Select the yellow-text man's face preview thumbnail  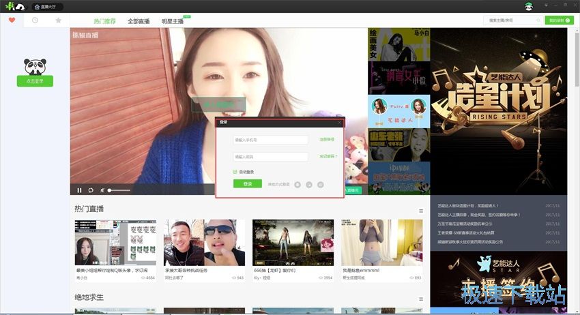[x=398, y=145]
